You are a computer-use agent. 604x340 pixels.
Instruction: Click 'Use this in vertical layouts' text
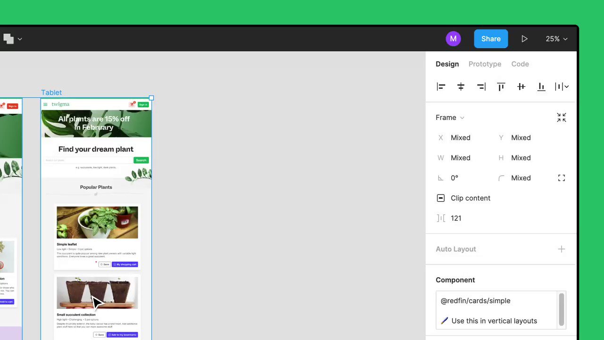(x=494, y=321)
